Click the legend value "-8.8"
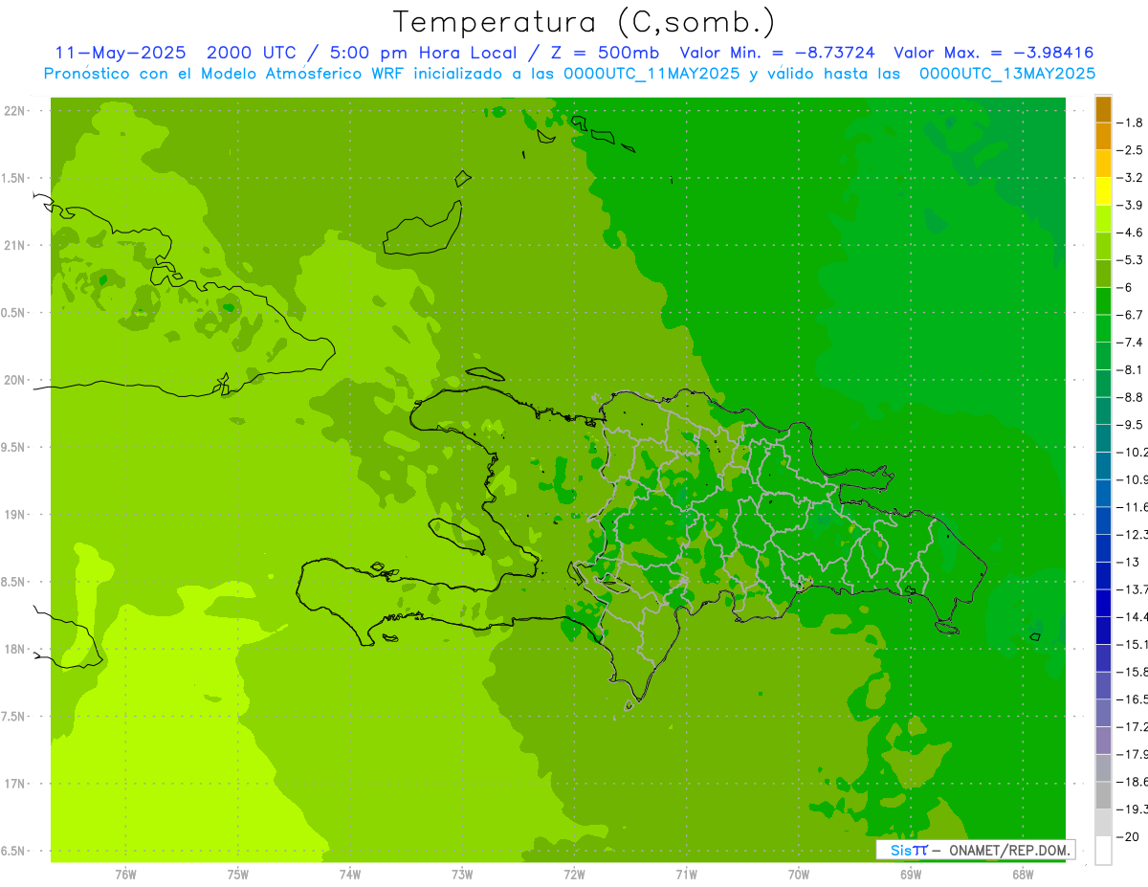This screenshot has height=887, width=1148. [x=1131, y=397]
